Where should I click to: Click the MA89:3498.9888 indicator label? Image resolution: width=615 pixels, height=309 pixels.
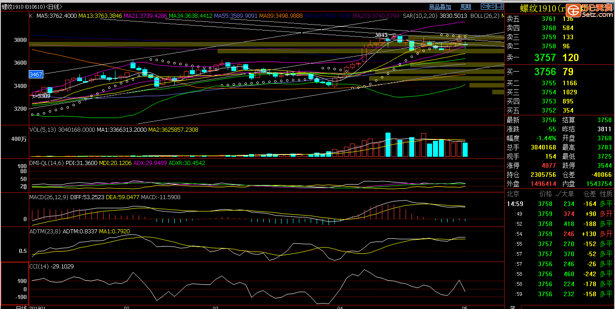(281, 15)
